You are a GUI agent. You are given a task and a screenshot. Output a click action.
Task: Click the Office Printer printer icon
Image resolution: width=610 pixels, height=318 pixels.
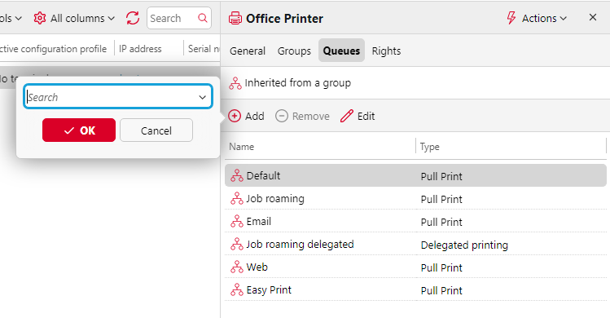click(235, 18)
